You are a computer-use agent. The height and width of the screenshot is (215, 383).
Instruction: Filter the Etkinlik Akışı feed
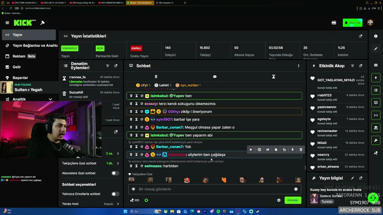[352, 66]
